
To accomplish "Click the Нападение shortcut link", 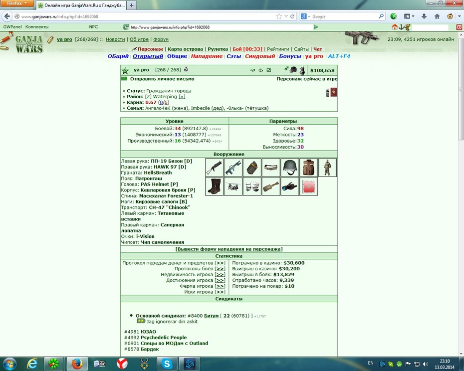I will pyautogui.click(x=207, y=56).
